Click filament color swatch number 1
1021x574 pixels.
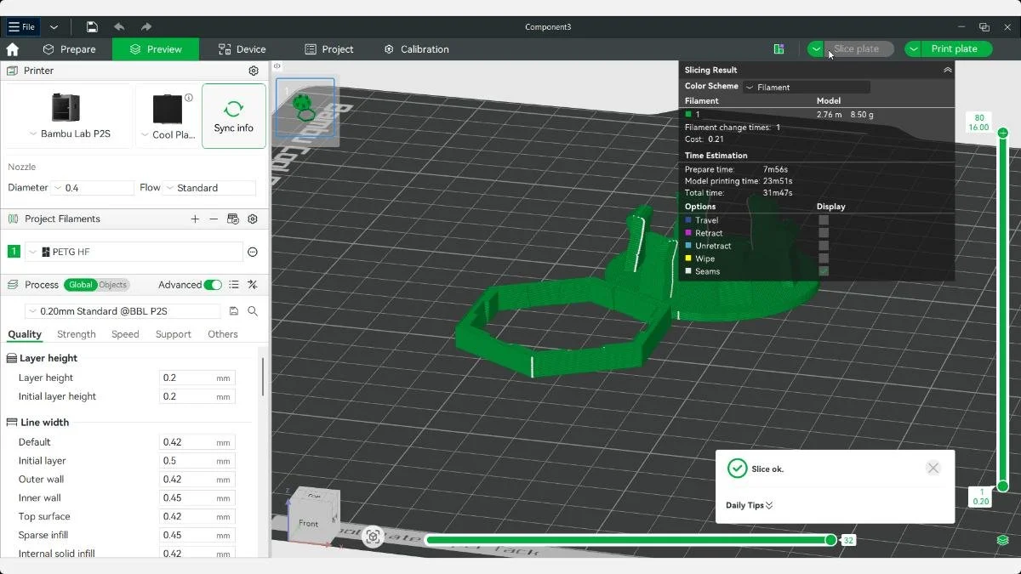click(x=14, y=252)
